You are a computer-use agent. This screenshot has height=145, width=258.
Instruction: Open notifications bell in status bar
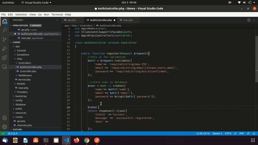click(254, 133)
